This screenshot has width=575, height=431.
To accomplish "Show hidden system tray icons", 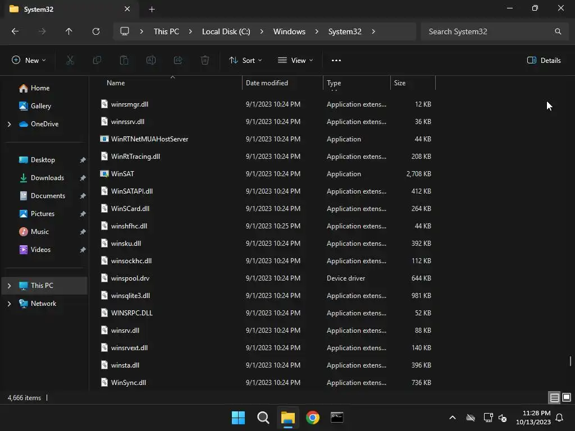I will (x=453, y=418).
